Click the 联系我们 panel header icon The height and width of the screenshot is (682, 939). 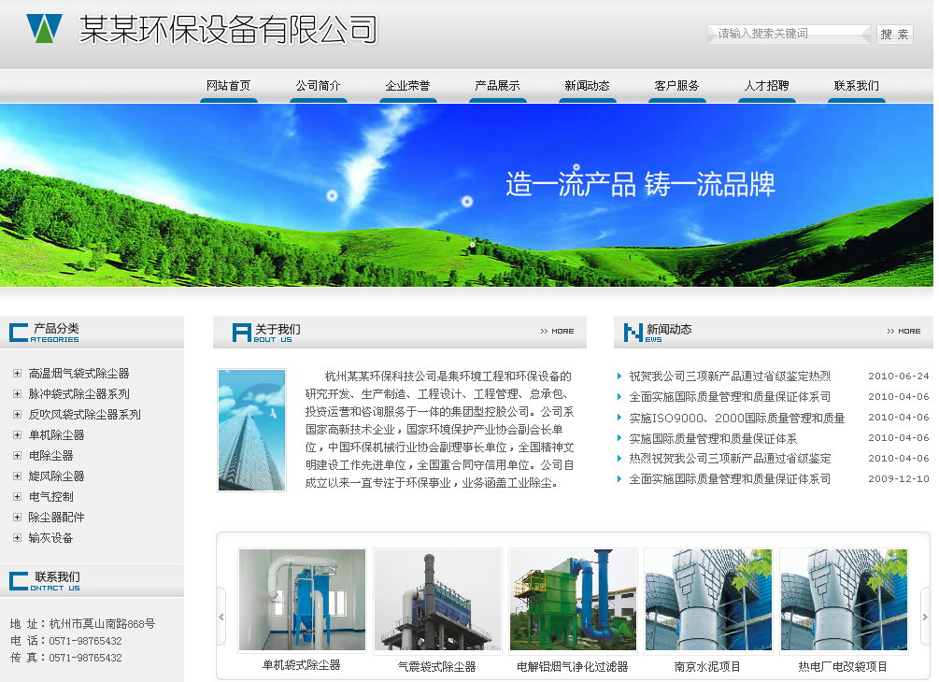point(17,580)
